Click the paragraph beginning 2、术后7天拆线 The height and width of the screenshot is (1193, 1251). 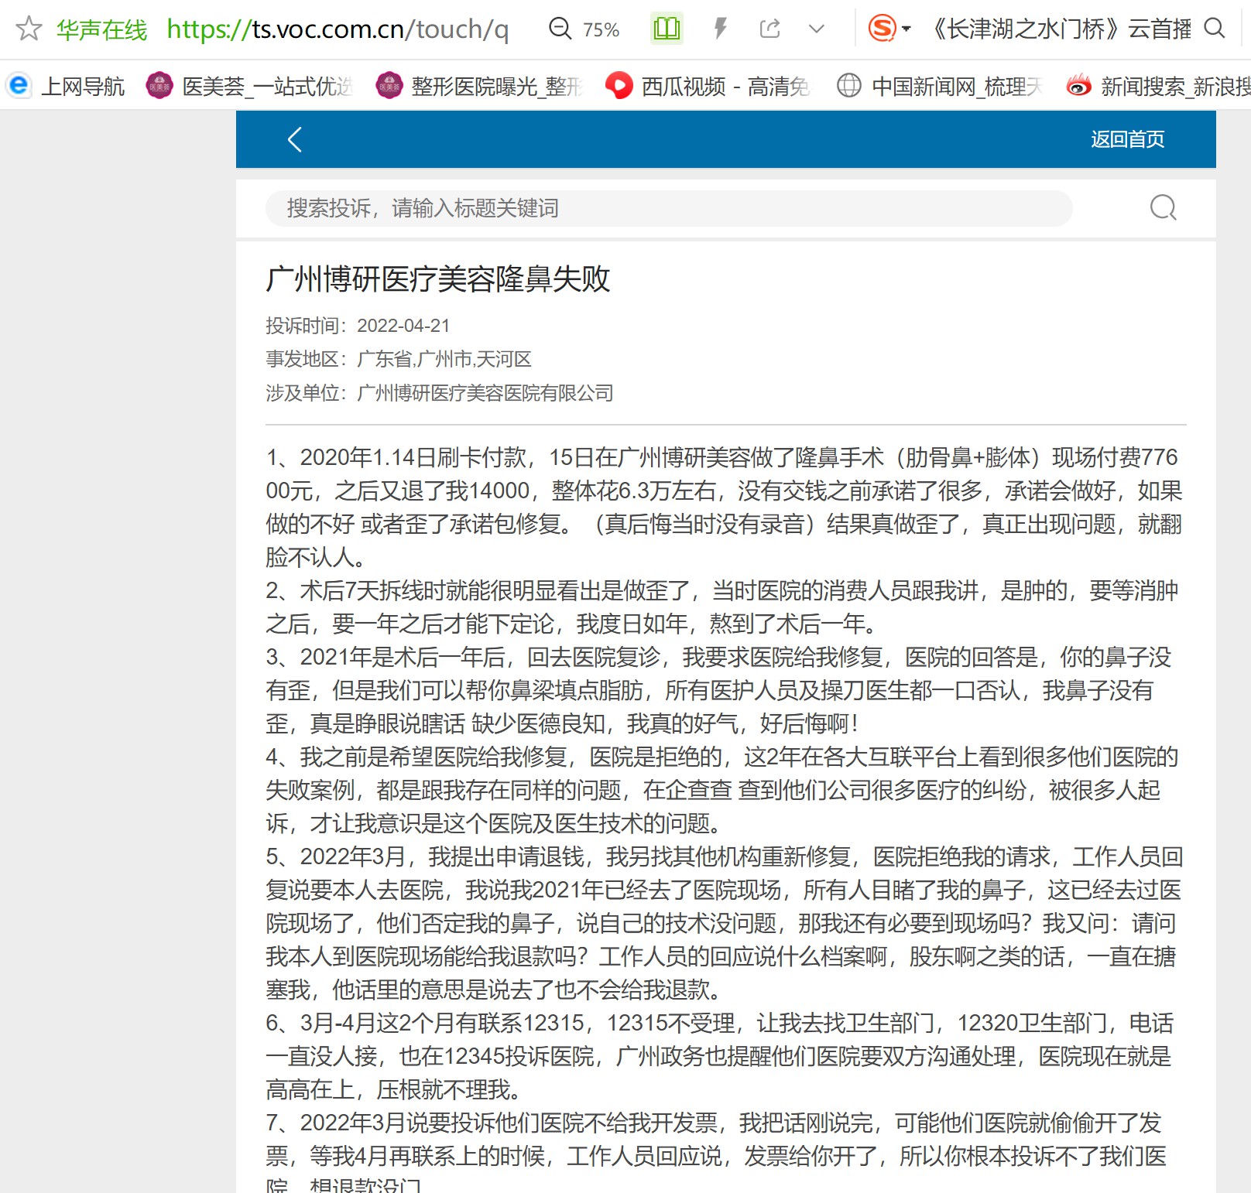click(722, 607)
